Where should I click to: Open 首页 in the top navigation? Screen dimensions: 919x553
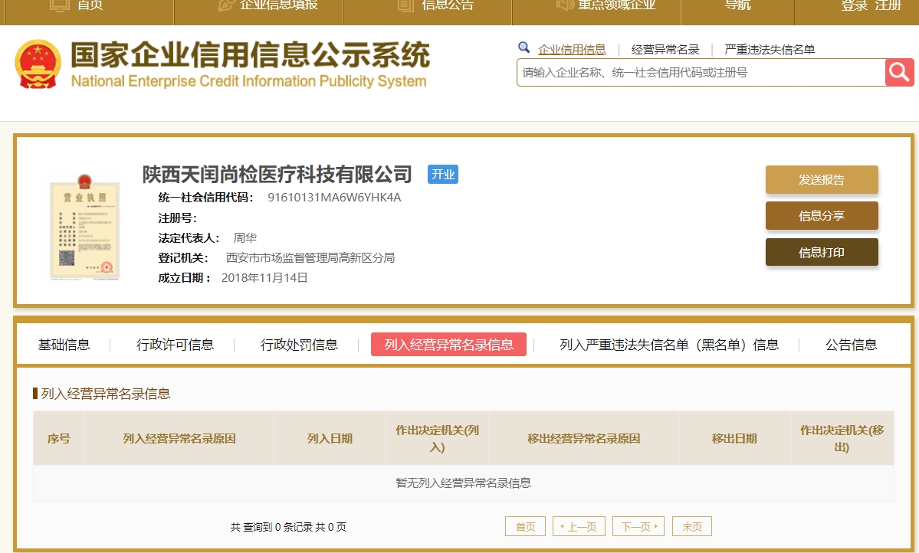90,5
